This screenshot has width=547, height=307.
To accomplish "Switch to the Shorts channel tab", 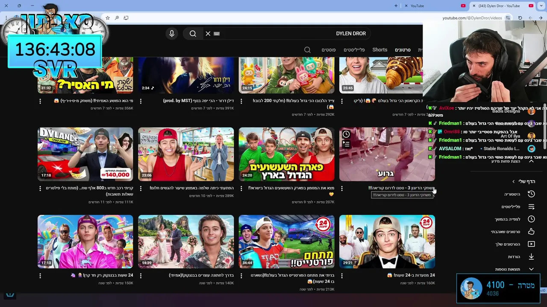I will tap(379, 50).
